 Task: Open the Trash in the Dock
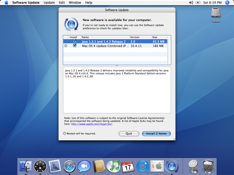(208, 166)
